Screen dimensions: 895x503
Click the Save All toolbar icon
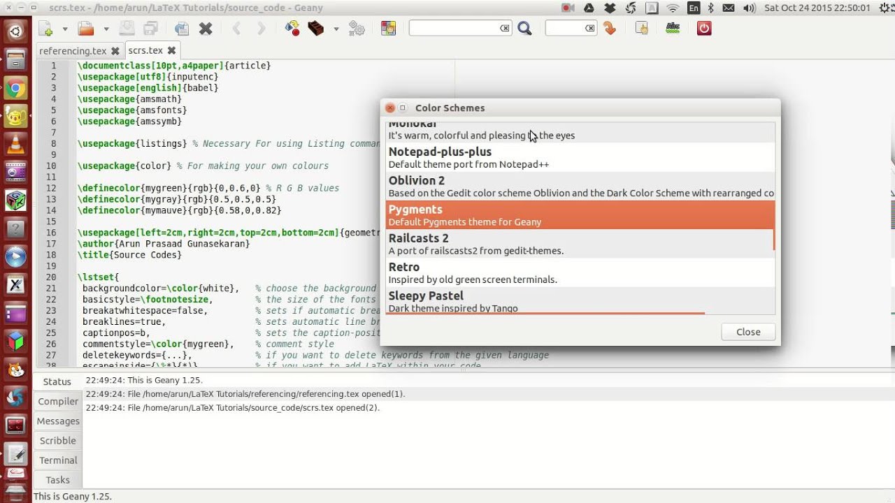[x=150, y=29]
